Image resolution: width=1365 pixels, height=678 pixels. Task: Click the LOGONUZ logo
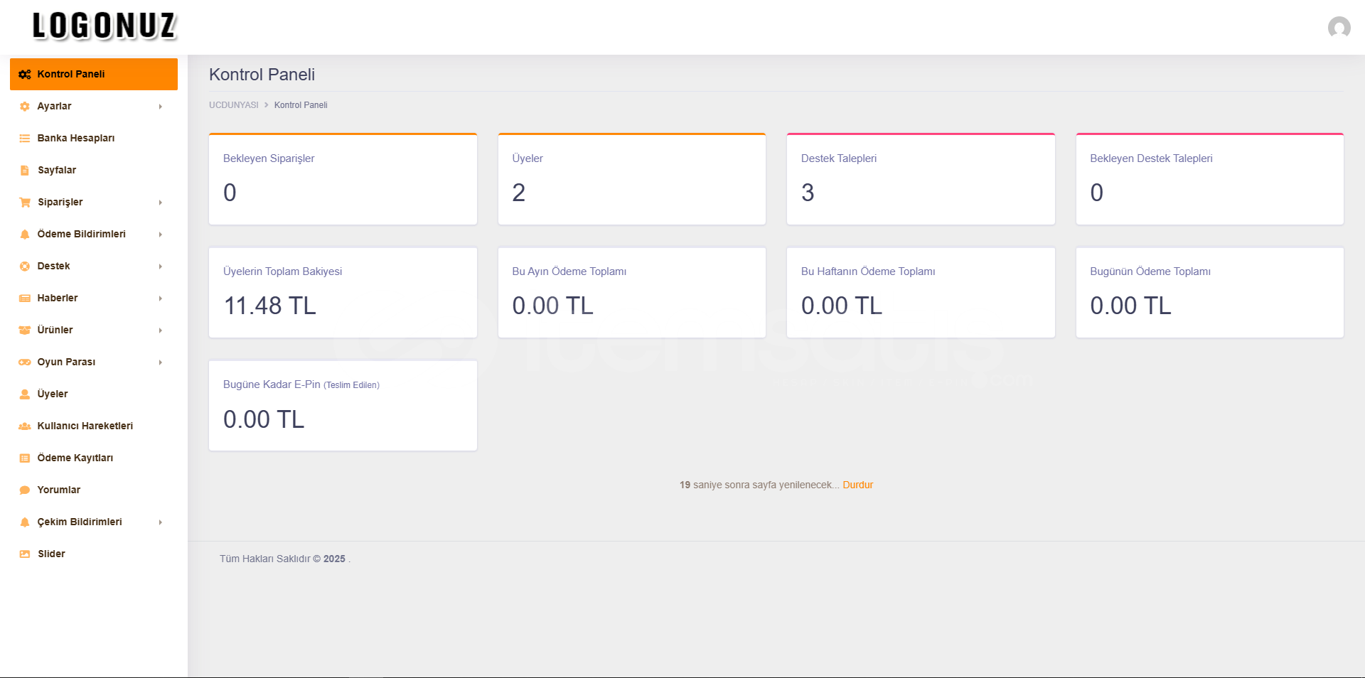click(x=105, y=26)
